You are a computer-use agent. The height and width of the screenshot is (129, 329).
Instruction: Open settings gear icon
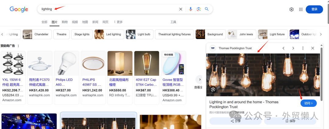pos(292,9)
